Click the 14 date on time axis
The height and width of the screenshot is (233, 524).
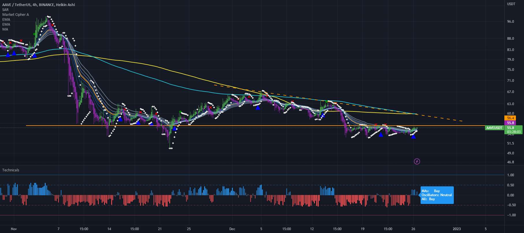click(x=109, y=229)
